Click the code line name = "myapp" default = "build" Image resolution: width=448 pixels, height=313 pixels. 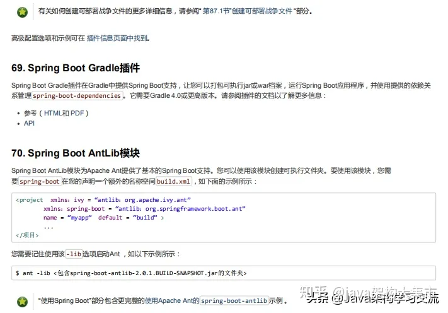(x=104, y=218)
